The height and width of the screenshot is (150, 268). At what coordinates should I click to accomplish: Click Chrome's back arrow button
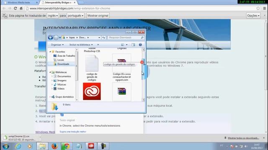point(4,8)
